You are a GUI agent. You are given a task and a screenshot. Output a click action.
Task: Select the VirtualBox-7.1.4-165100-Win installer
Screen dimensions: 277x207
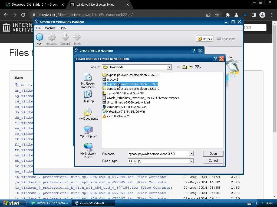pyautogui.click(x=124, y=111)
